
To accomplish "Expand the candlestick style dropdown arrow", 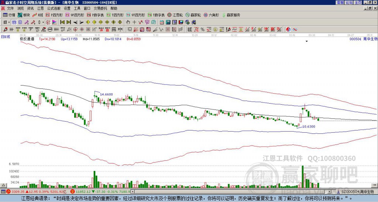I will (43, 22).
